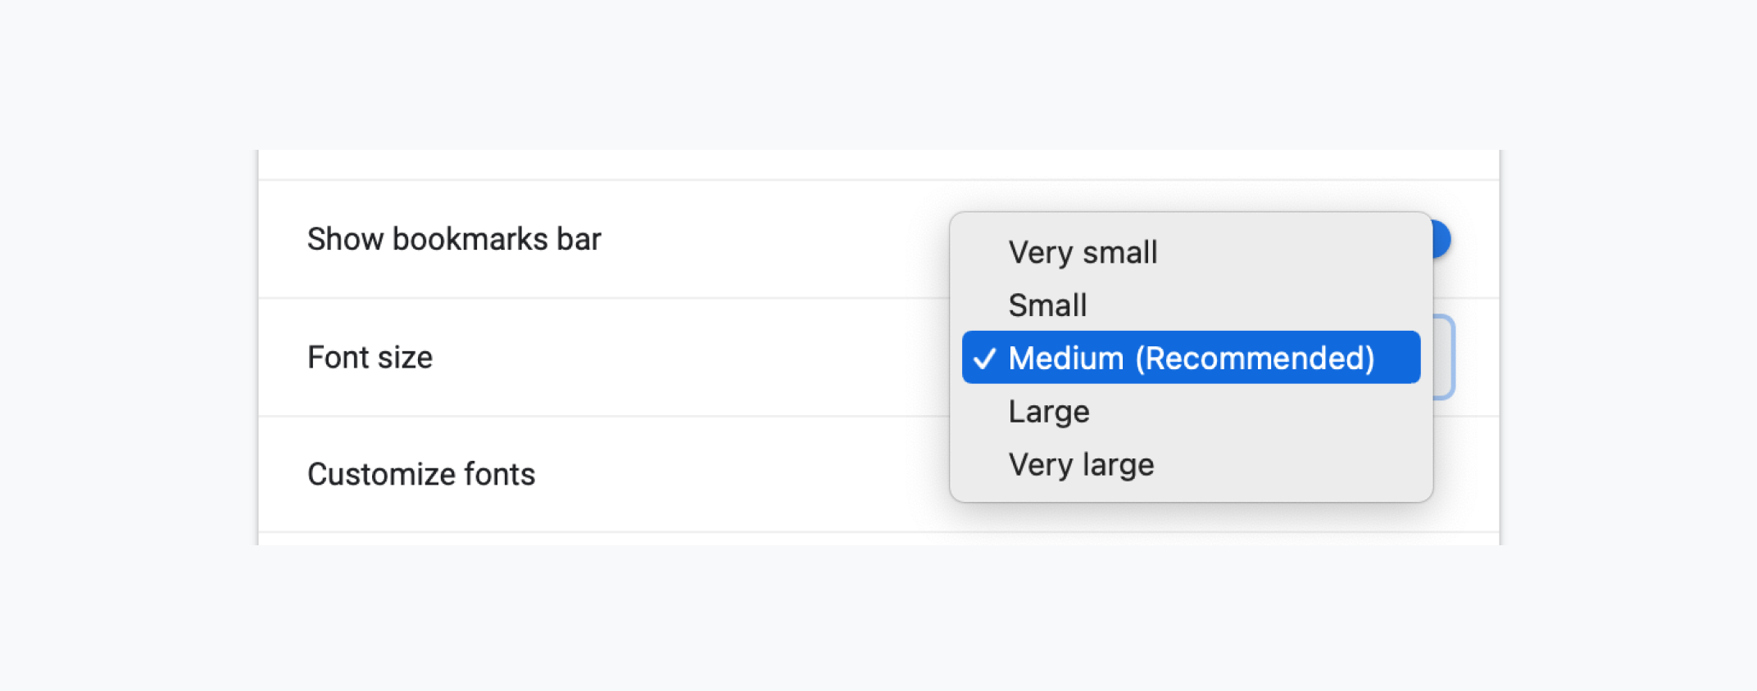Pick the Large font size option
Screen dimensions: 1757x691
(x=1048, y=411)
